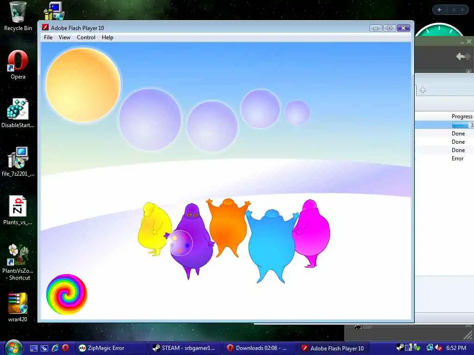
Task: Click the Progress column header in downloads list
Action: 462,116
